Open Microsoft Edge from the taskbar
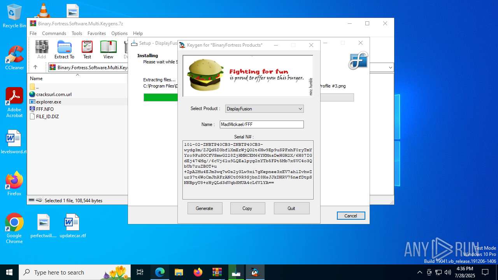The image size is (498, 280). pyautogui.click(x=160, y=272)
